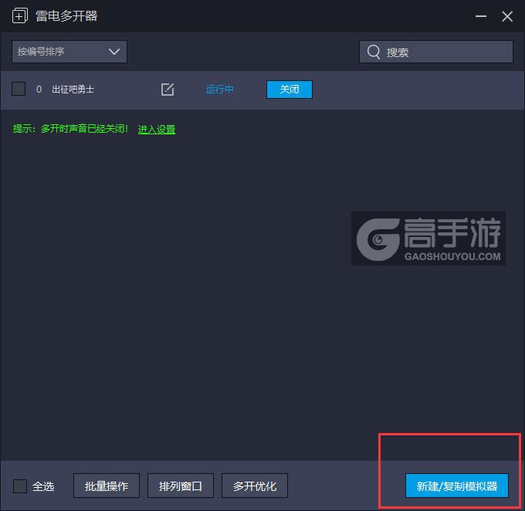Click the 全选 label text

pos(43,486)
